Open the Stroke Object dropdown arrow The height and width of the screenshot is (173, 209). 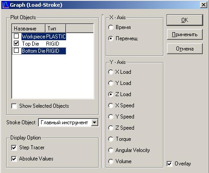94,122
